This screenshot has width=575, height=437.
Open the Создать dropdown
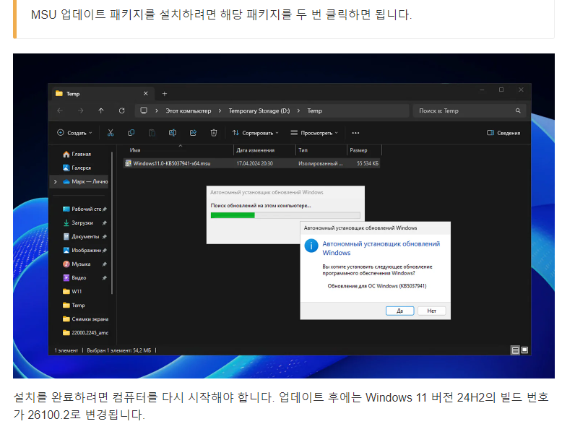tap(74, 133)
